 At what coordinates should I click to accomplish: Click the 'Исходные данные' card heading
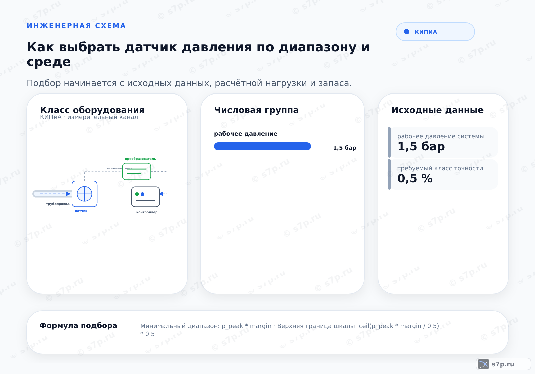click(x=437, y=110)
